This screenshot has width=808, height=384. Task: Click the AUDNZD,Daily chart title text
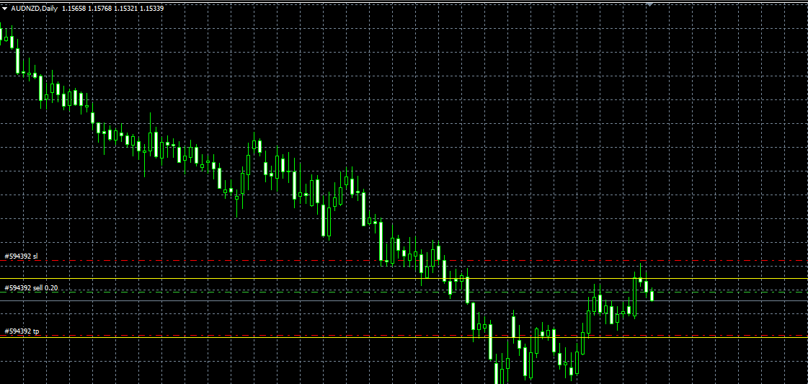click(34, 9)
